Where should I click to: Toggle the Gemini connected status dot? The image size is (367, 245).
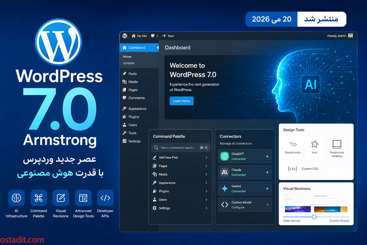[267, 188]
